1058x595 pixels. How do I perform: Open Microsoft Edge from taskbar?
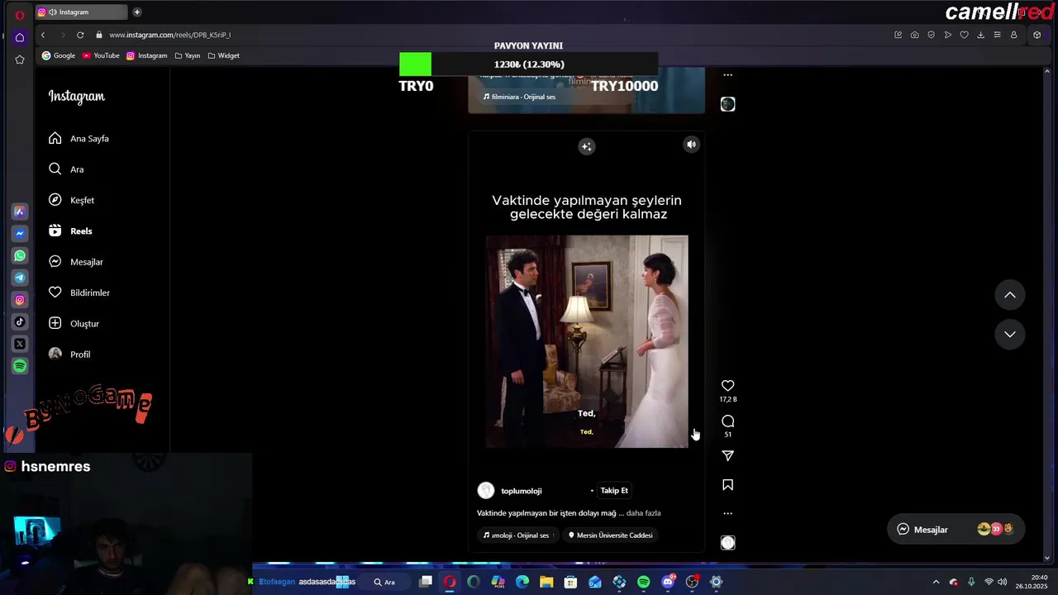(x=522, y=582)
